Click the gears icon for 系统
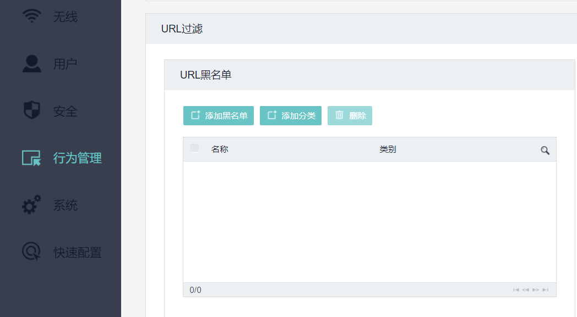The image size is (577, 317). tap(31, 205)
